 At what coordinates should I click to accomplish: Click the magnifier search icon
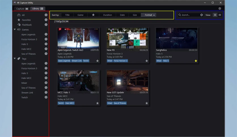click(179, 15)
